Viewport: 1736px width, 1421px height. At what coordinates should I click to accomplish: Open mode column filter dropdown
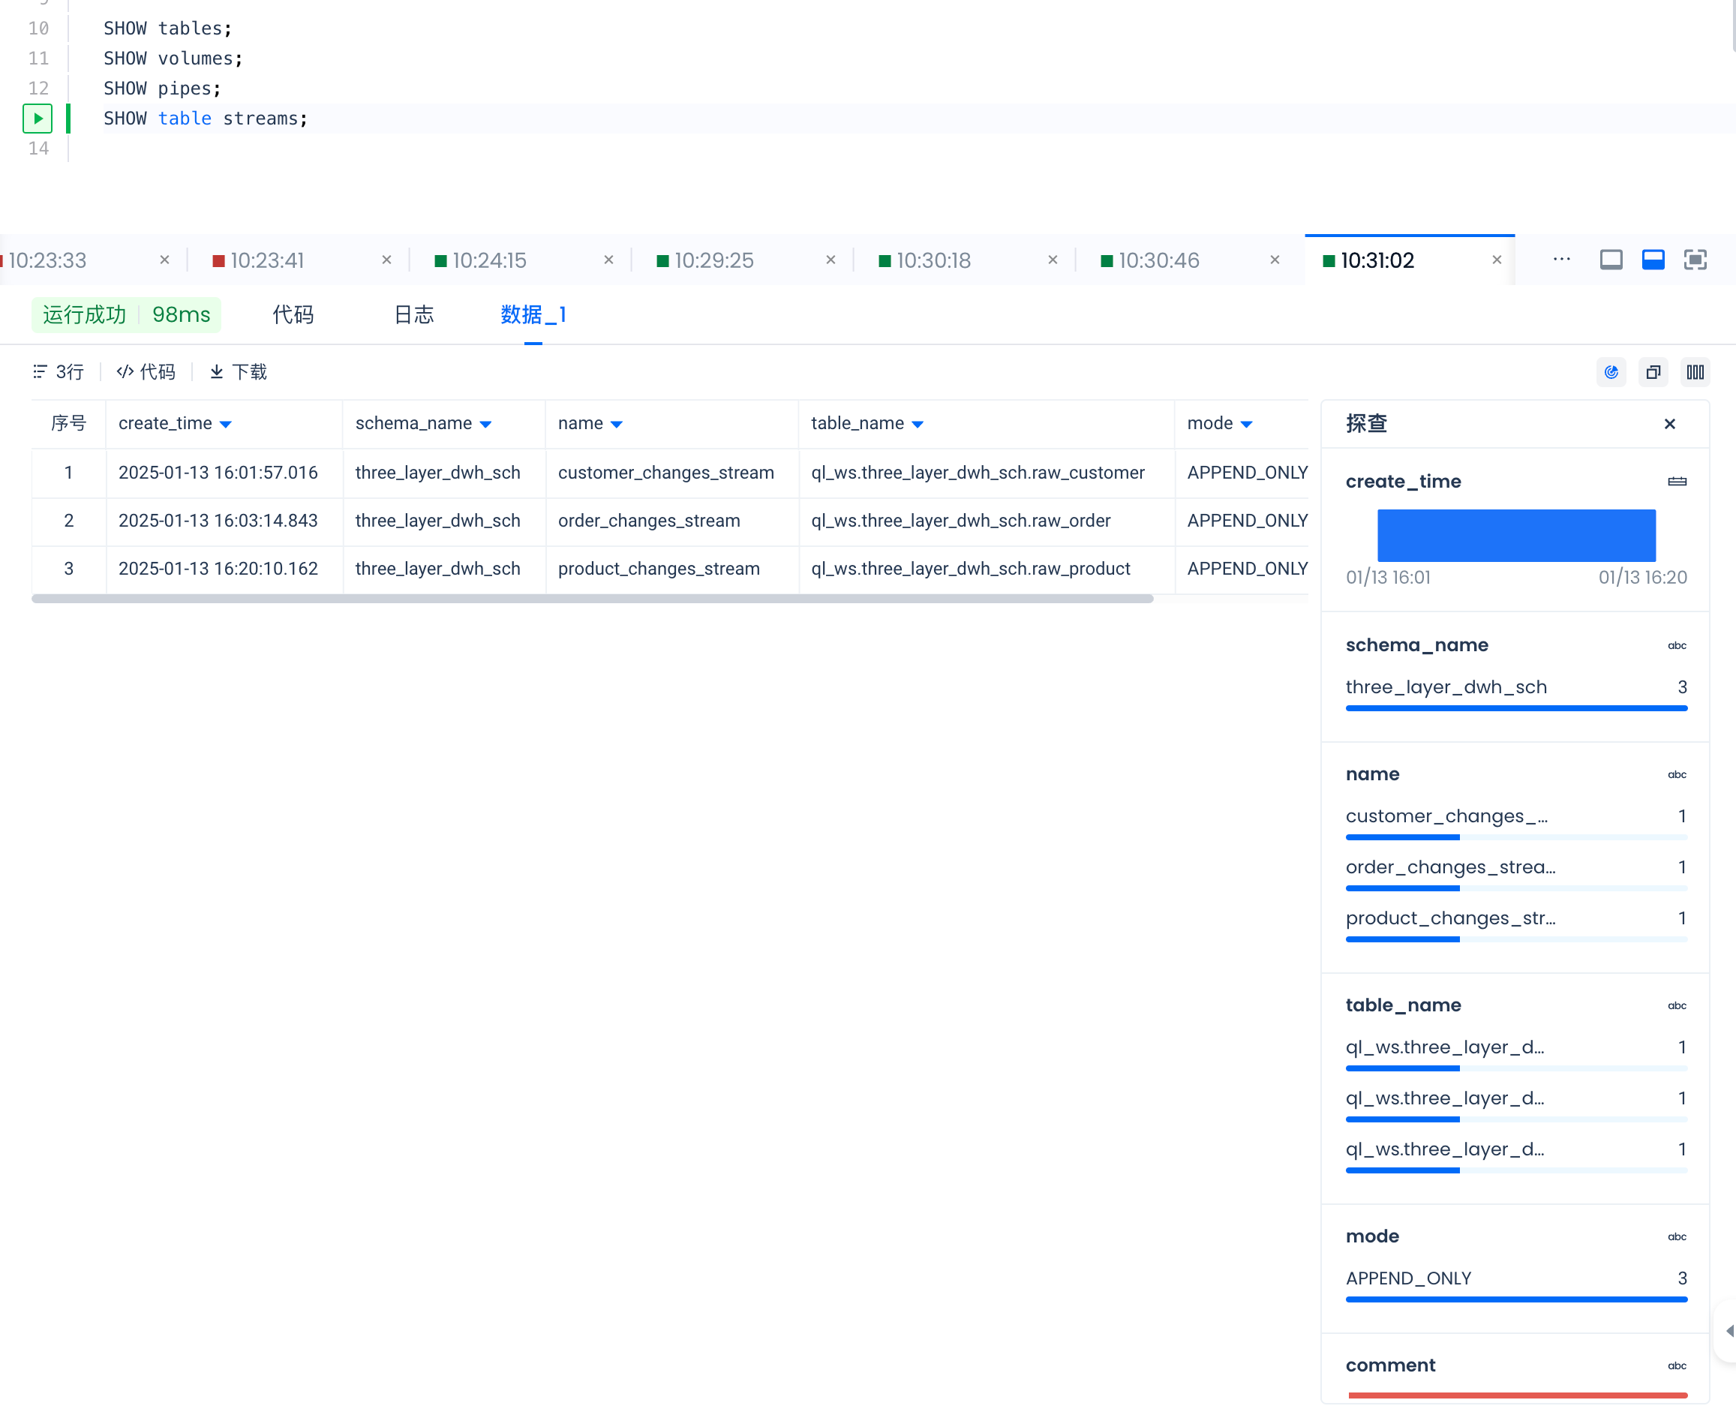[1245, 424]
